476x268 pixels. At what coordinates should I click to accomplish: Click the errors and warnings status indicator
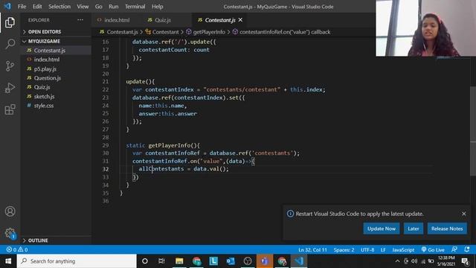point(17,249)
